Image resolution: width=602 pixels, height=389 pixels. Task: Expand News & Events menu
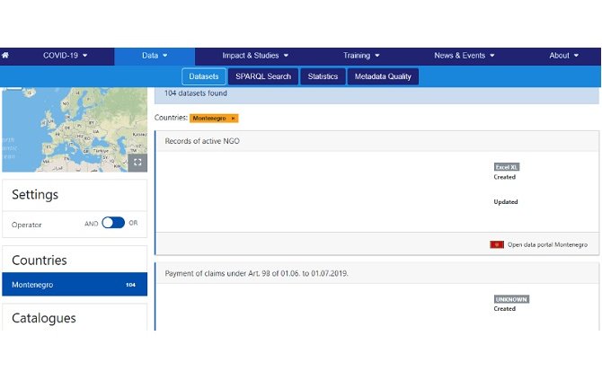(x=464, y=56)
